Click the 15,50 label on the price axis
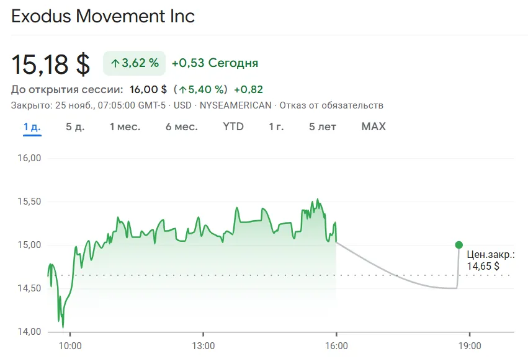 pos(27,202)
